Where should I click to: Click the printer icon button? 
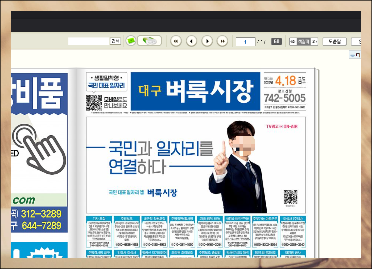point(149,41)
